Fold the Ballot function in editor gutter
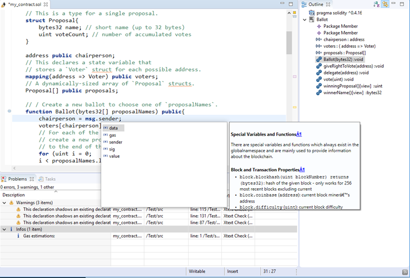 coord(10,111)
